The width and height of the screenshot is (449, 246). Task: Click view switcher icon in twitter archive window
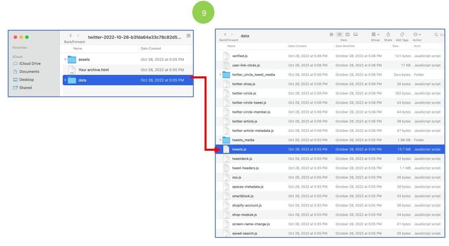click(188, 36)
